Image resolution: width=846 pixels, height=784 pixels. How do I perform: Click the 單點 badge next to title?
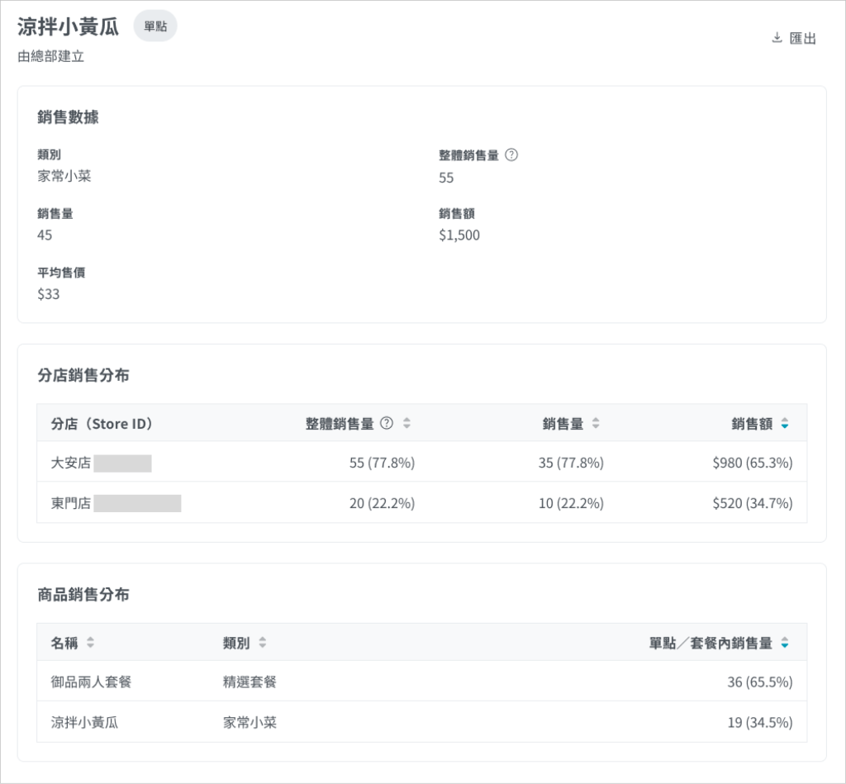click(155, 26)
